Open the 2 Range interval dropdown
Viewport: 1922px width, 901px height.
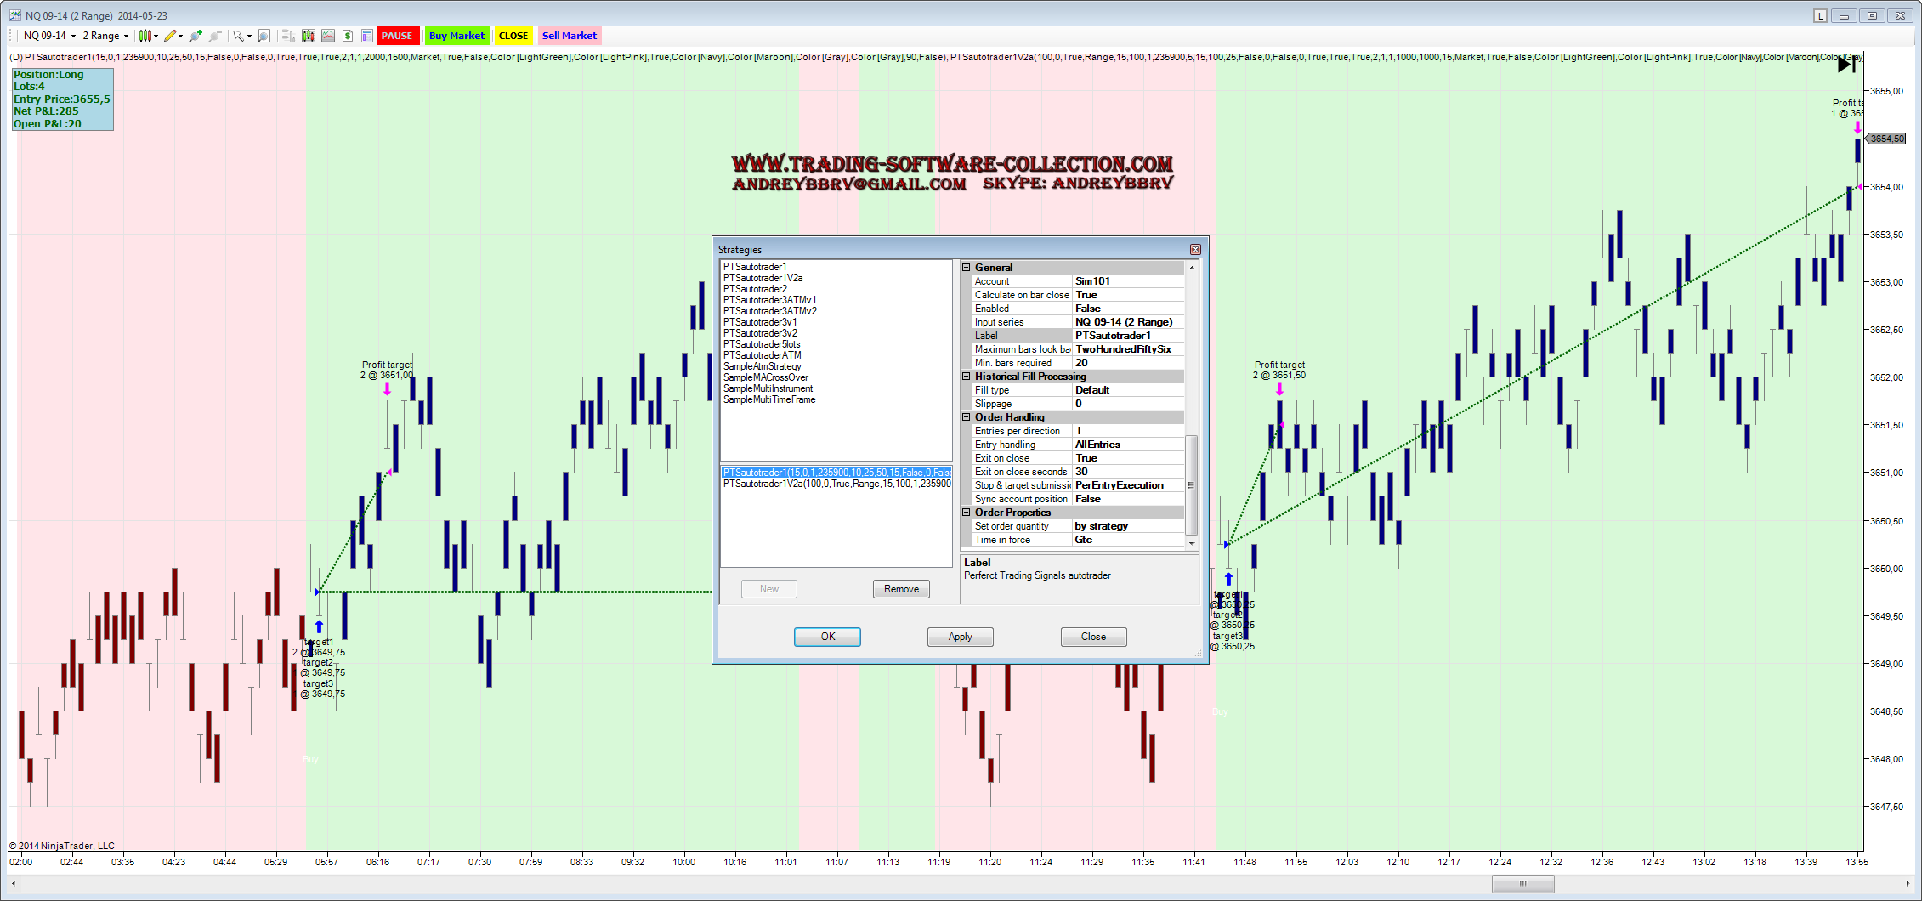coord(105,36)
